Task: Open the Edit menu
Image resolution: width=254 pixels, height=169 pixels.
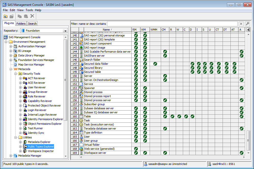Action: (x=12, y=10)
